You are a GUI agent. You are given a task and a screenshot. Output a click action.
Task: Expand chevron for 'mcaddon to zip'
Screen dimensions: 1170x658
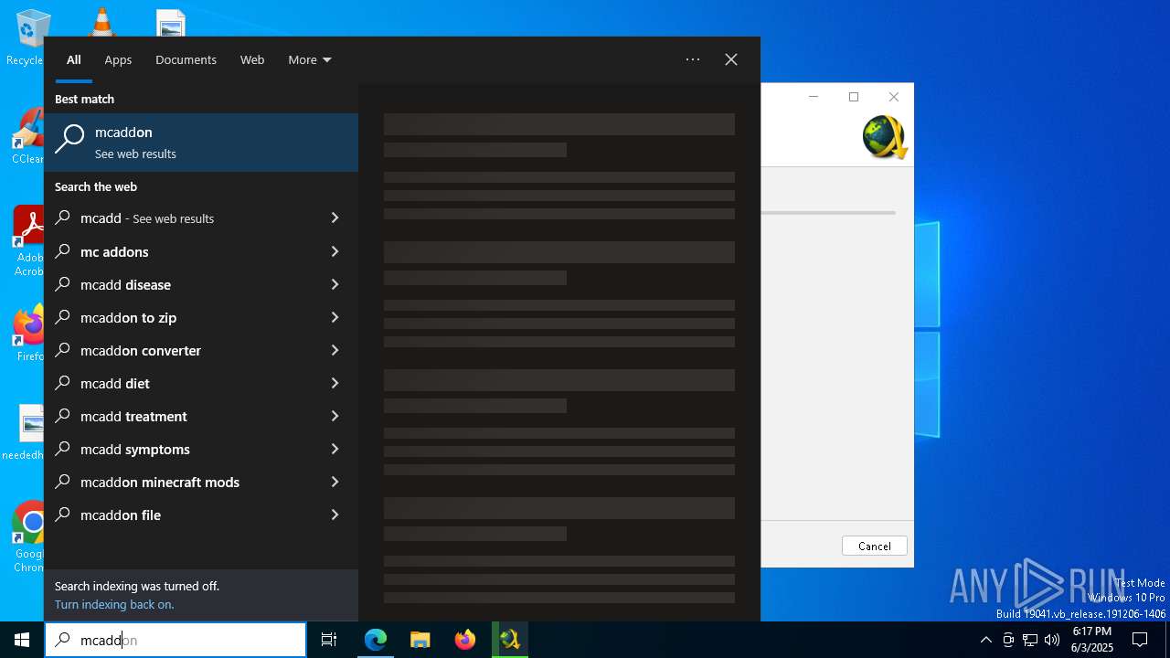click(x=335, y=317)
